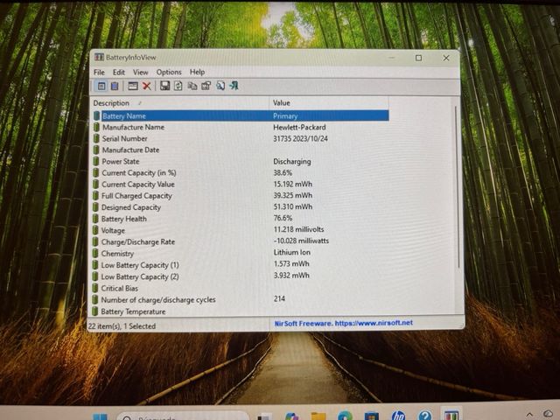
Task: Select the Number of charge/discharge cycles row
Action: pyautogui.click(x=241, y=299)
